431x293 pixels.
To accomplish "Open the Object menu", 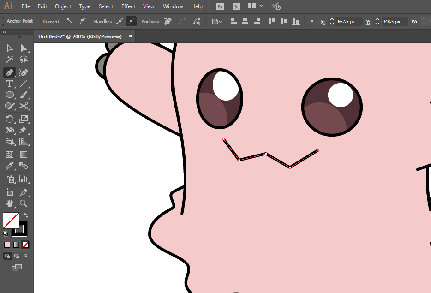I will click(x=63, y=6).
